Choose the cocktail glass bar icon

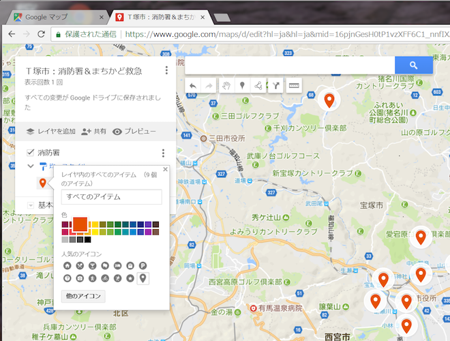coord(93,266)
